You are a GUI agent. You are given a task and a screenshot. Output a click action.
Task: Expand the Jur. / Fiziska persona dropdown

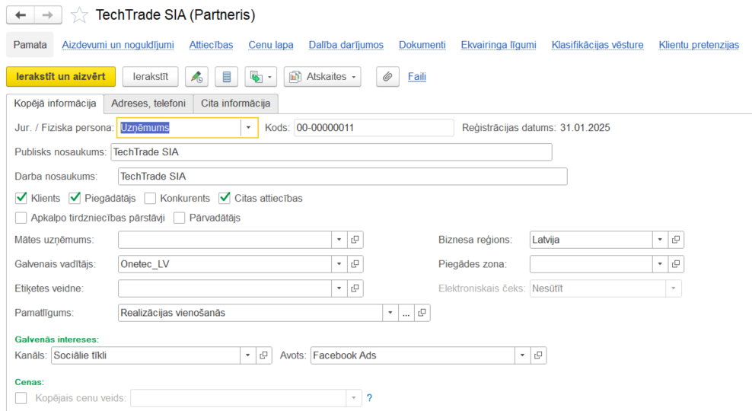pos(249,128)
